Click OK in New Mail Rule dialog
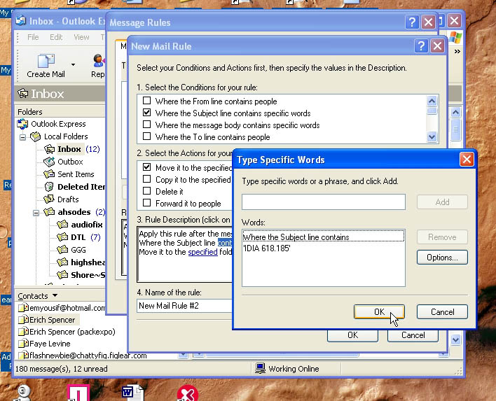This screenshot has height=401, width=496. point(352,335)
